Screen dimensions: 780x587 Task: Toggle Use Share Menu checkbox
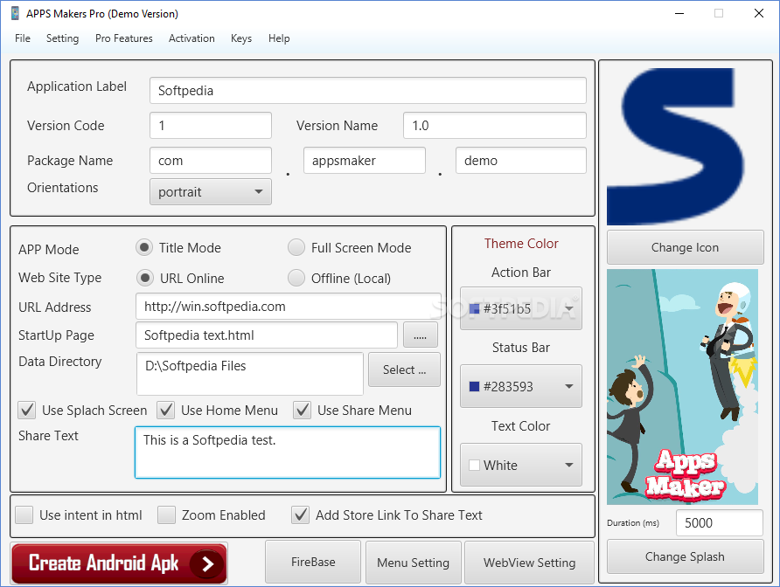pos(302,410)
